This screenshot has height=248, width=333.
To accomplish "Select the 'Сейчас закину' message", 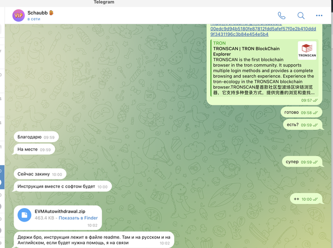I will (x=40, y=174).
